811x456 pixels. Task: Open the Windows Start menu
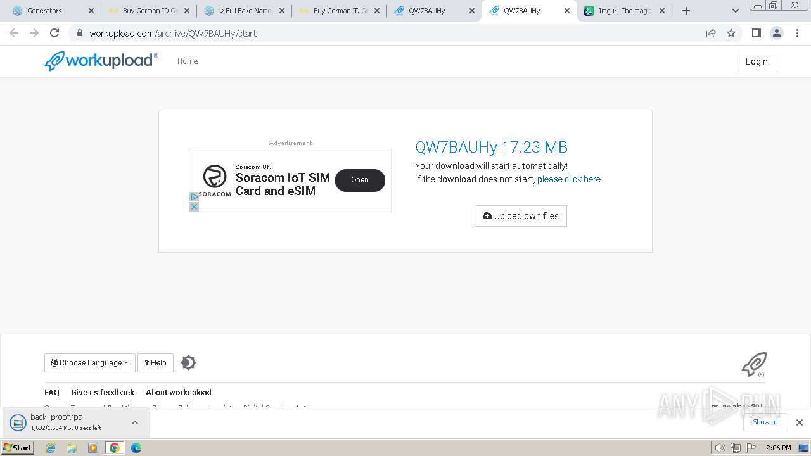(17, 448)
